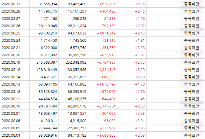Screen dimensions: 205x139
Task: Click 종목확인 for the 2020.08.19 row
Action: (x=192, y=62)
